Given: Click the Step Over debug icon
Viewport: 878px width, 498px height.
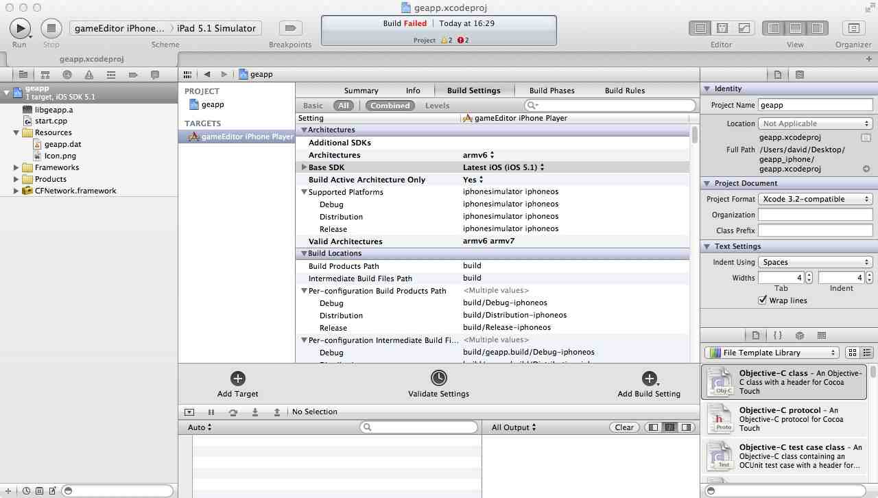Looking at the screenshot, I should point(233,412).
